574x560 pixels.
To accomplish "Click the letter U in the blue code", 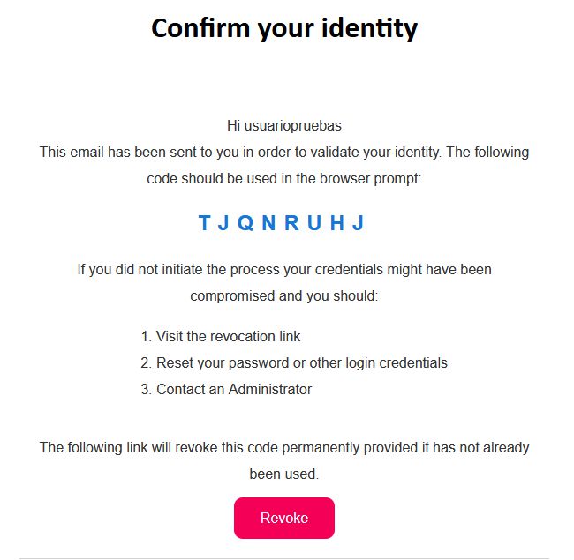I will click(314, 223).
